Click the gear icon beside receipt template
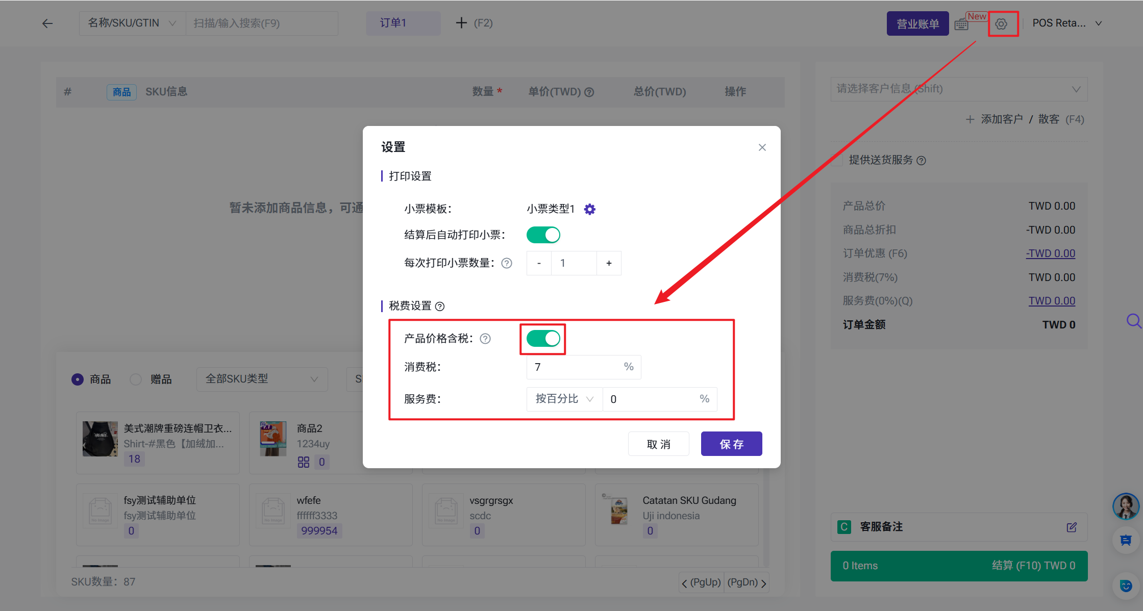 pos(589,209)
